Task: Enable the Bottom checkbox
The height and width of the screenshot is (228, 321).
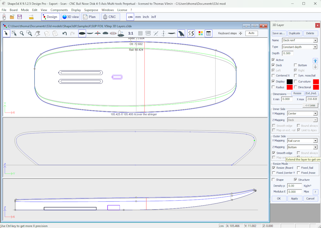Action: [x=295, y=65]
